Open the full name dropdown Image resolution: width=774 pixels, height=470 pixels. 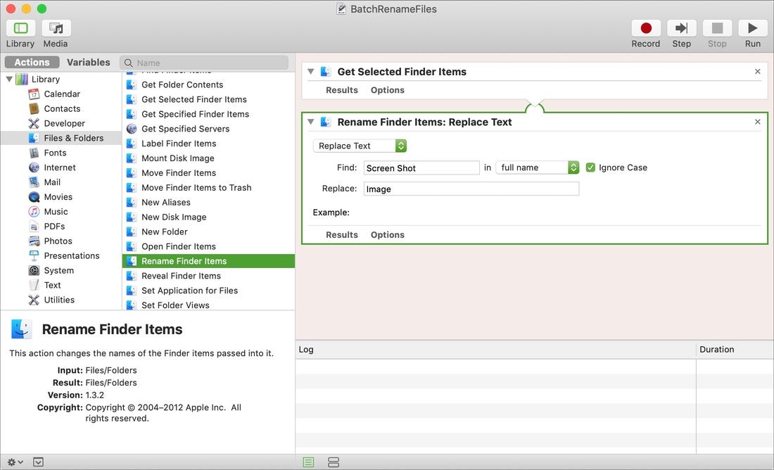537,167
